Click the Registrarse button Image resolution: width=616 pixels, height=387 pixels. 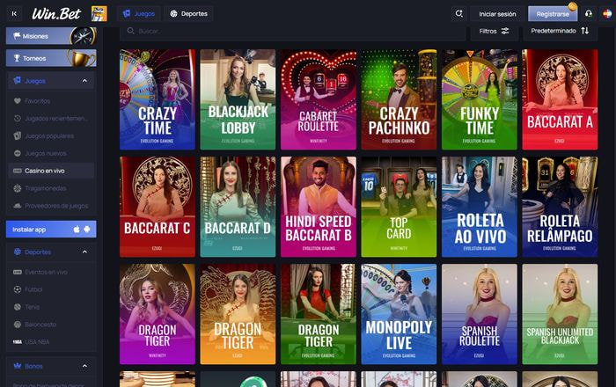pyautogui.click(x=553, y=14)
